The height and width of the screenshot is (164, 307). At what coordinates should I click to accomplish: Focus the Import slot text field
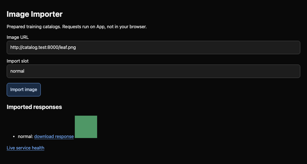153,71
